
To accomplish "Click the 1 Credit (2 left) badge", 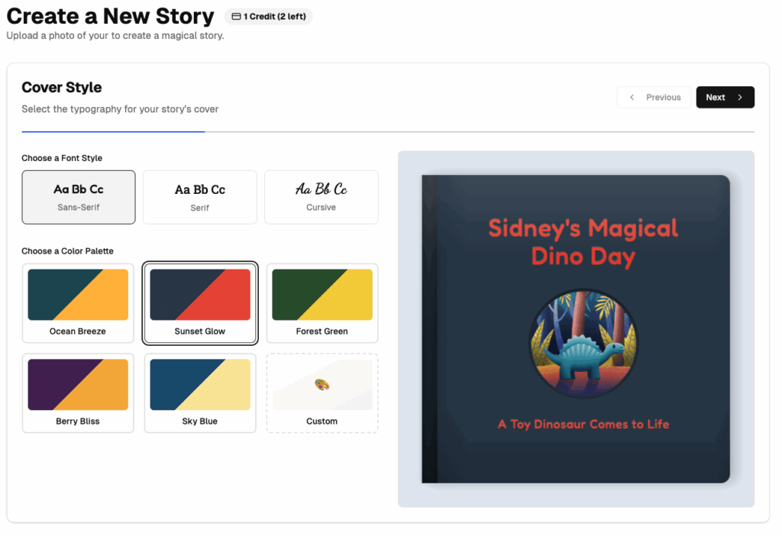I will 269,16.
